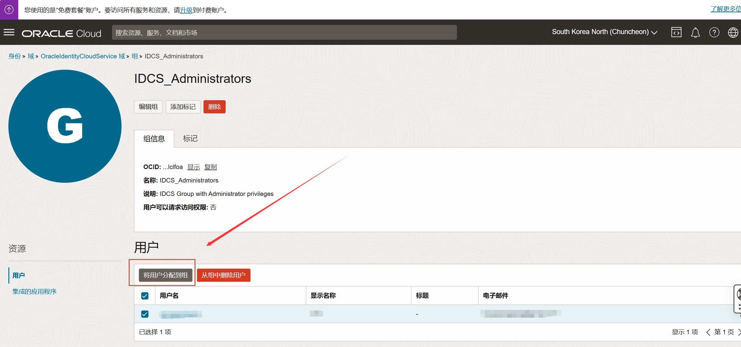Uncheck the selected user row checkbox
This screenshot has height=347, width=741.
point(145,314)
